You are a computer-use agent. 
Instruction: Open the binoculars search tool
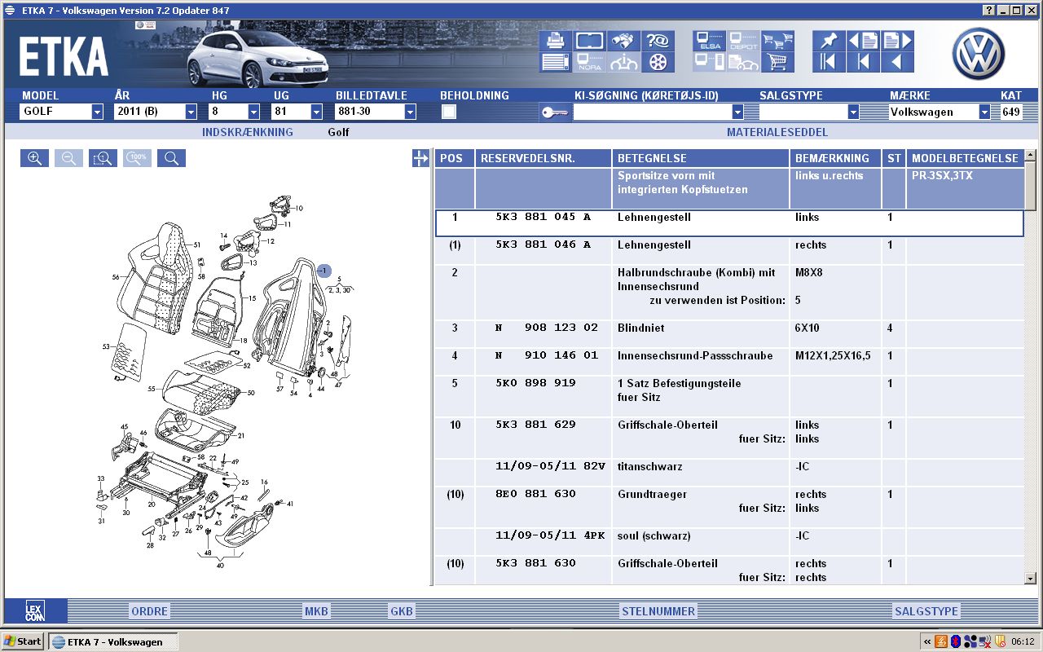coord(623,41)
